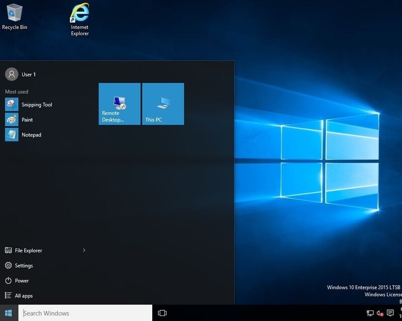Click the Remote Desktop tile
The image size is (402, 321).
tap(119, 103)
